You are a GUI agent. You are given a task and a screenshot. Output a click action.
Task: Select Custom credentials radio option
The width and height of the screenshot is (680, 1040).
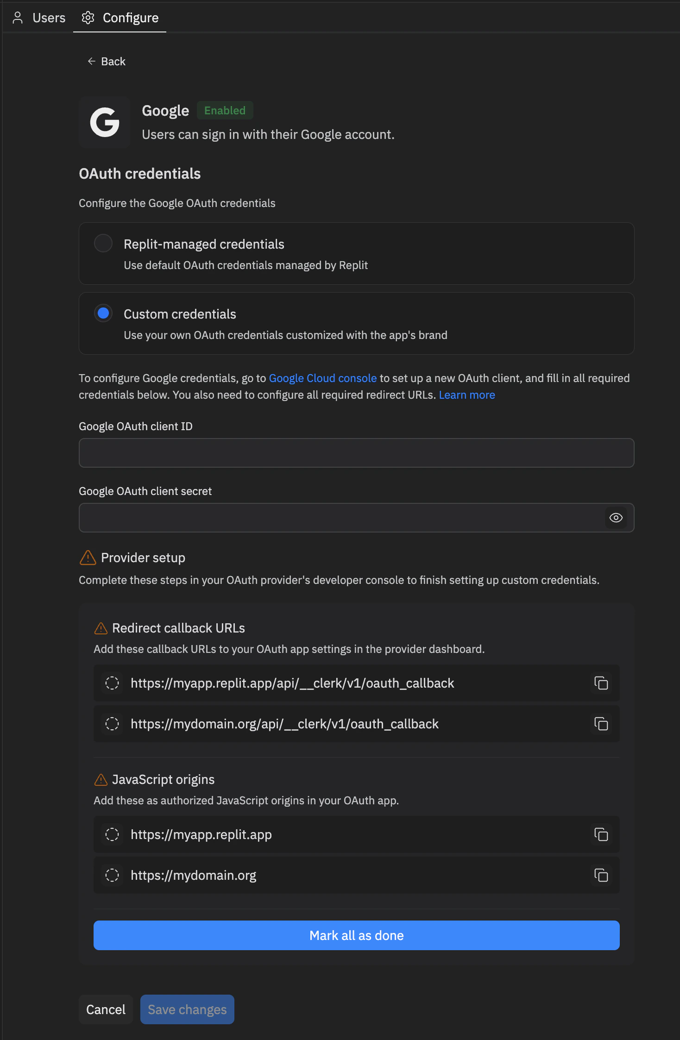tap(103, 313)
